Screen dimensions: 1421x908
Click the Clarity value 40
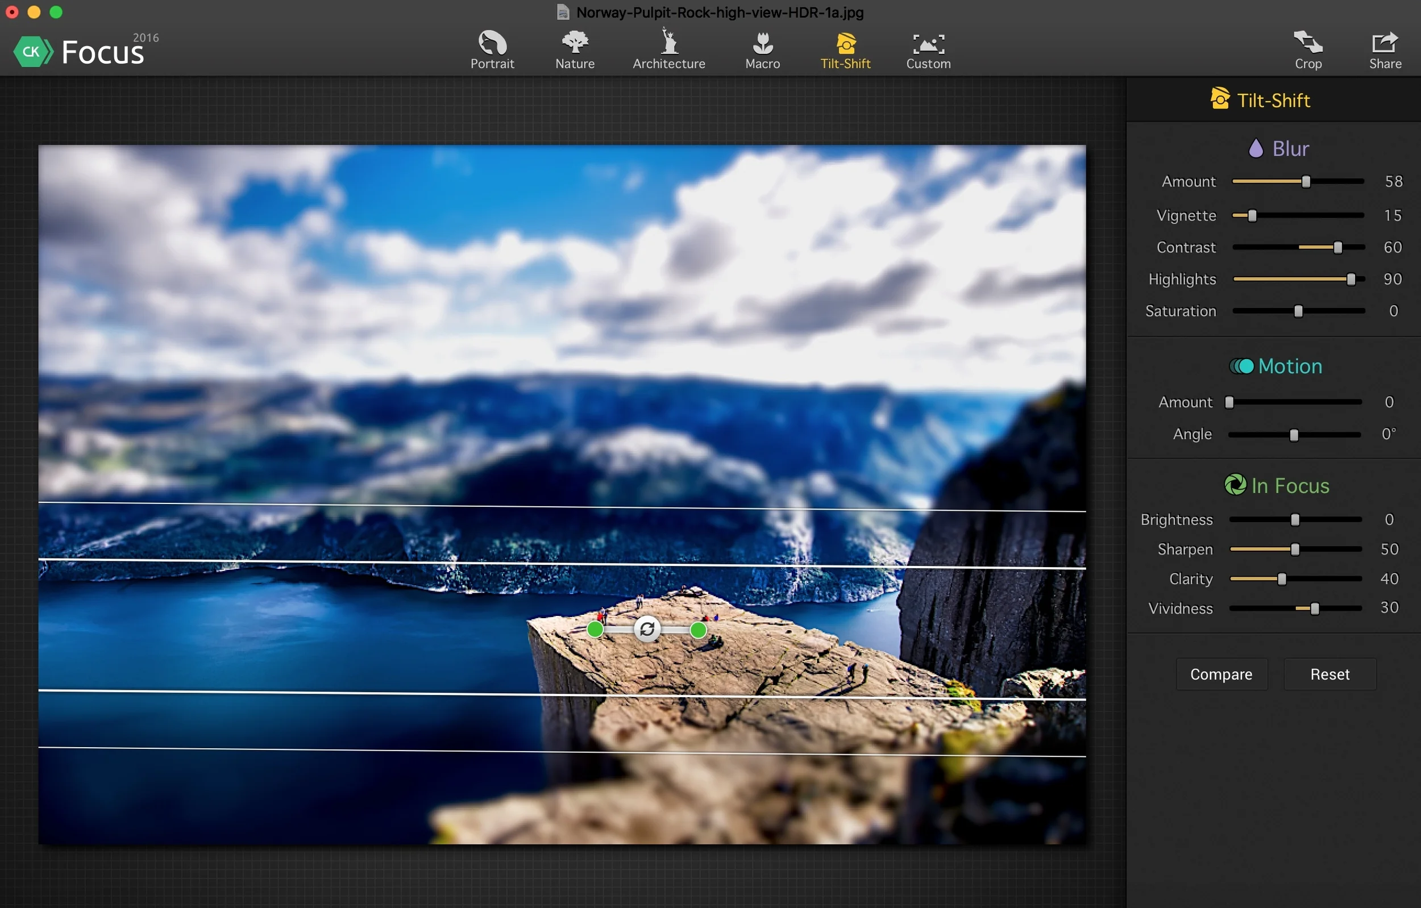click(x=1389, y=579)
